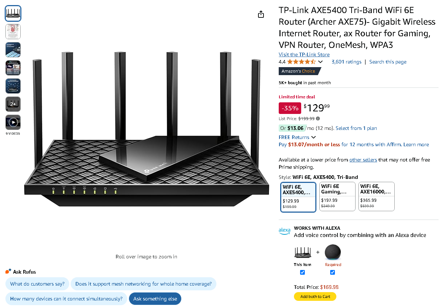Click the List Price info icon
Viewport: 440px width, 307px height.
click(318, 119)
